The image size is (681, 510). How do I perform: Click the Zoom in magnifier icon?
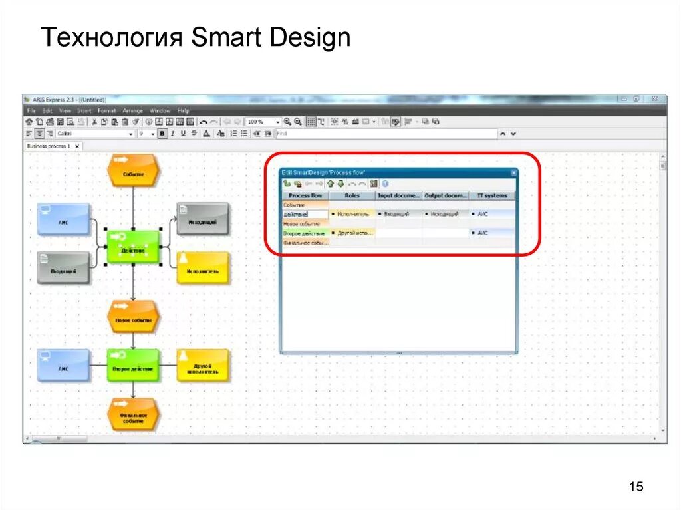click(287, 122)
